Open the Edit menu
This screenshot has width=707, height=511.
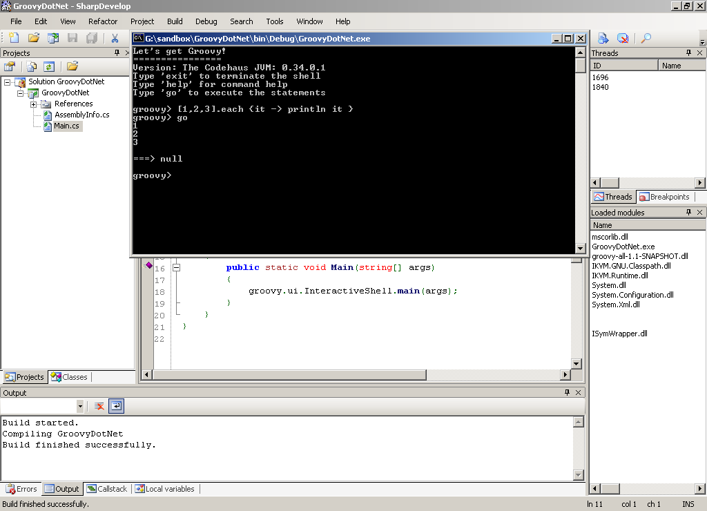point(41,21)
